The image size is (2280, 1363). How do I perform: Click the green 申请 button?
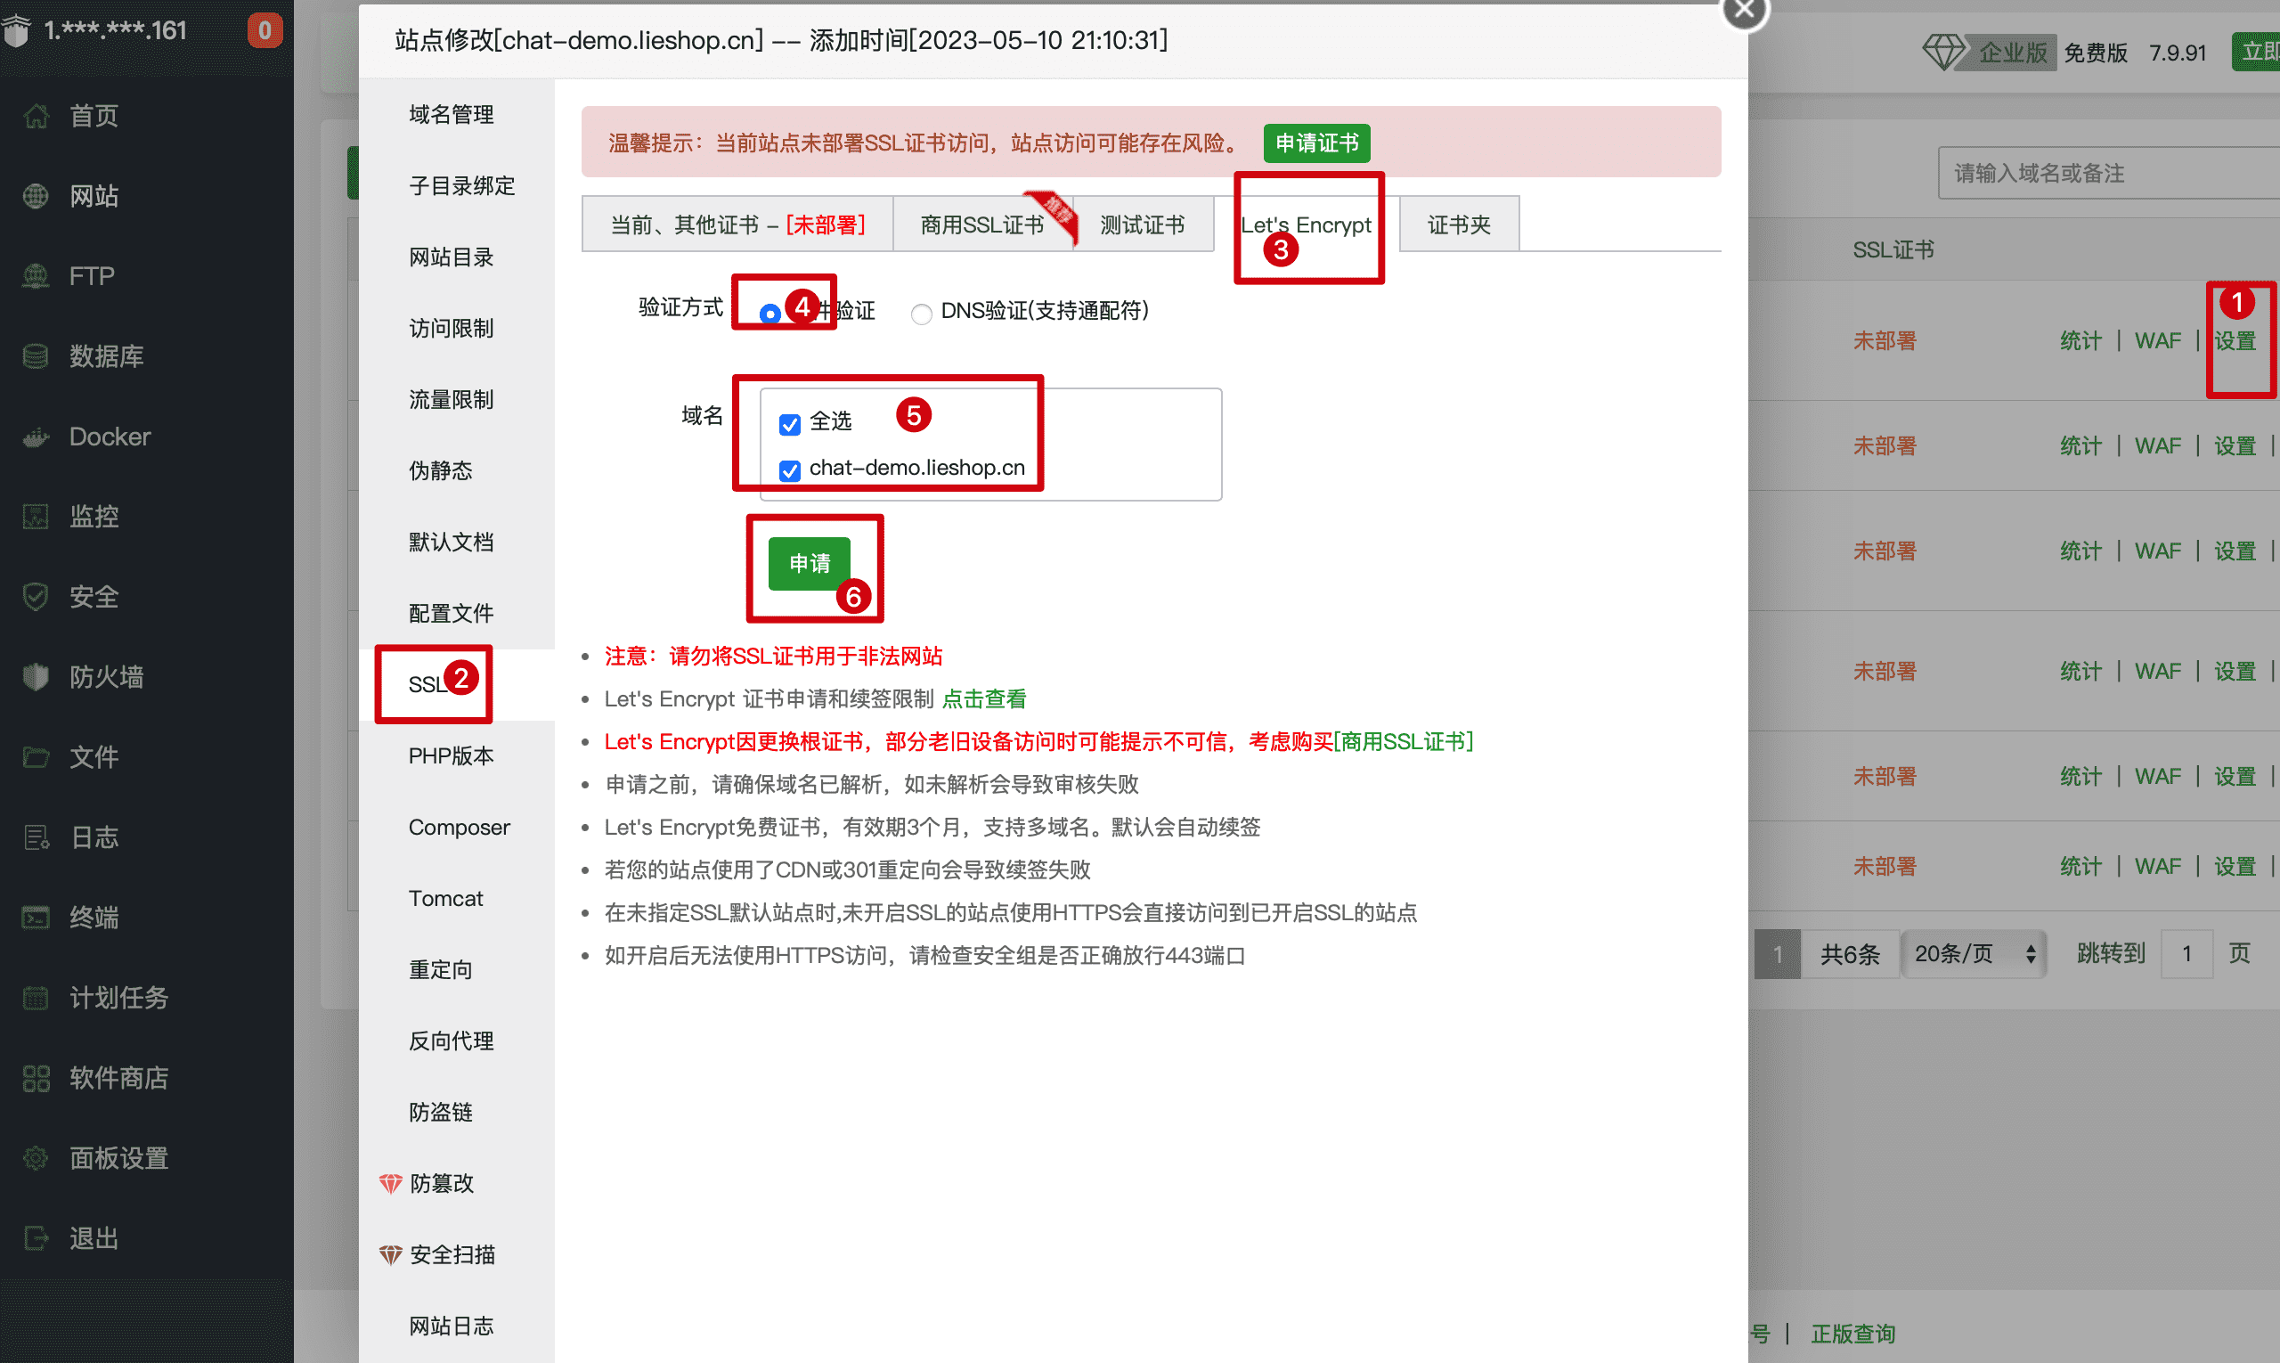pyautogui.click(x=809, y=563)
